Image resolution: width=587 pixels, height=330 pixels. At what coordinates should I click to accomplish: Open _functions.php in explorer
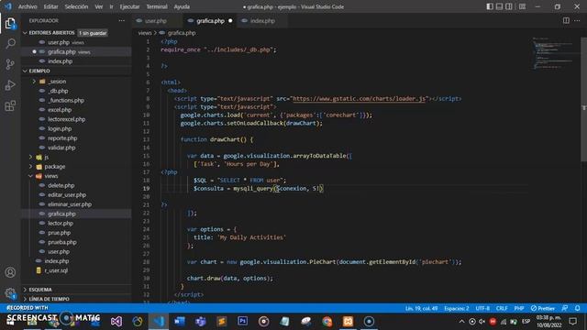point(66,100)
